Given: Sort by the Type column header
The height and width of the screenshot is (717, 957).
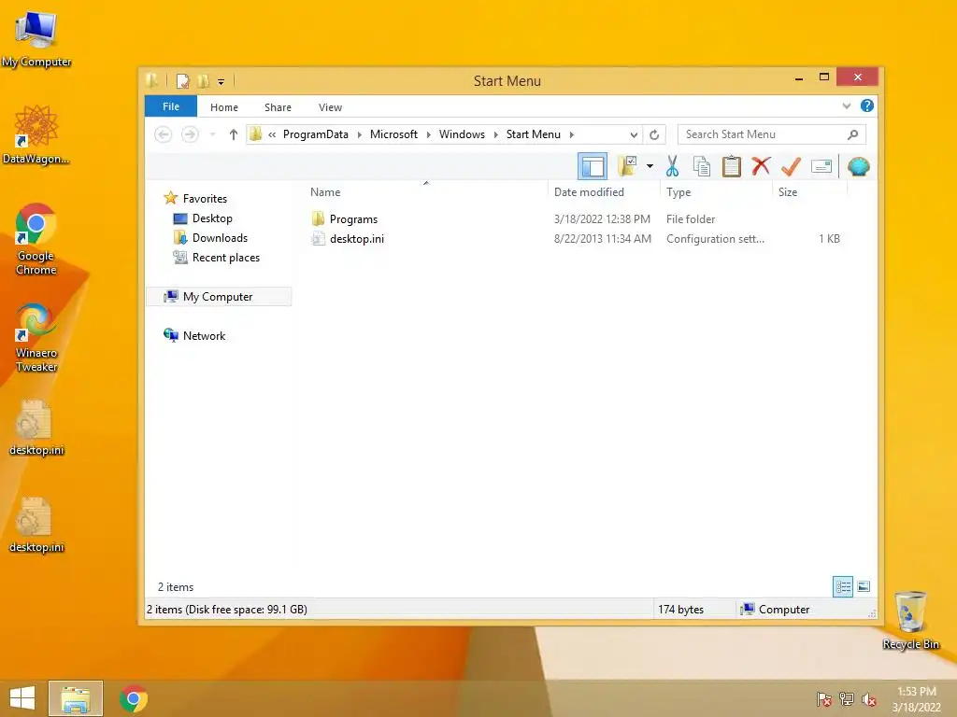Looking at the screenshot, I should (x=678, y=192).
